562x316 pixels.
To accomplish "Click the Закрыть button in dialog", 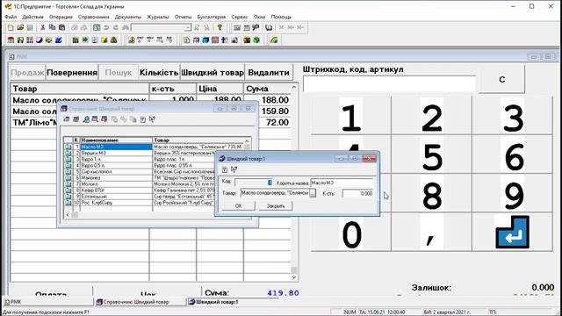I will pos(276,205).
